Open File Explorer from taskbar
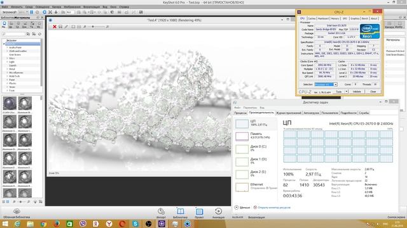Viewport: 407px width, 228px height. 31,224
